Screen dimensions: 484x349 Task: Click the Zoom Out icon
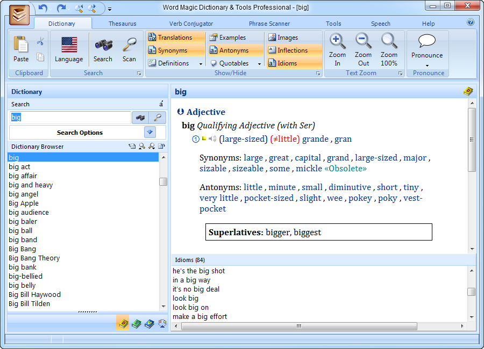click(364, 49)
